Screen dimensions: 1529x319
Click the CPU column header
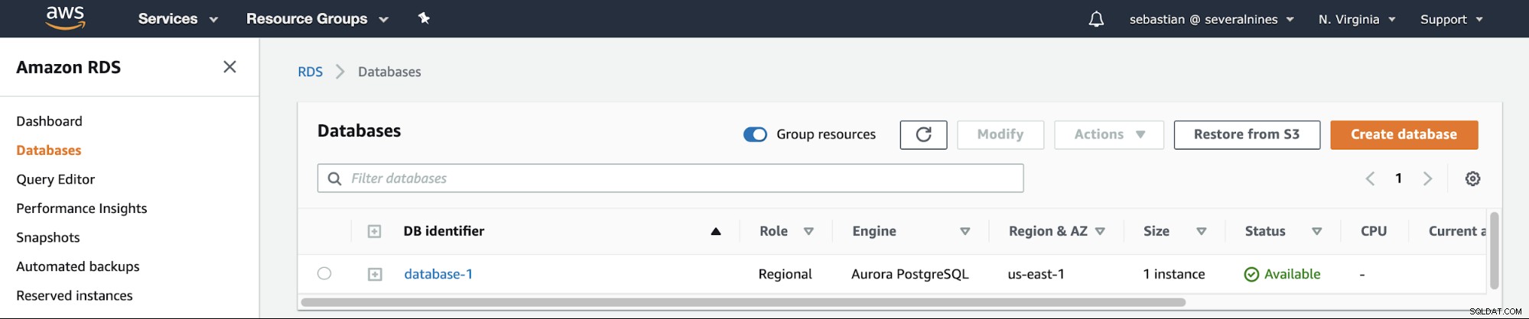coord(1374,231)
